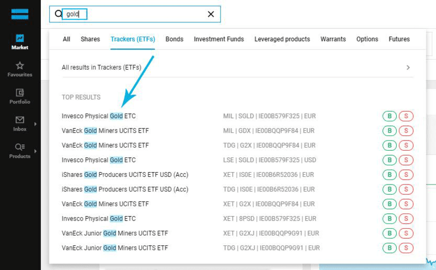Image resolution: width=436 pixels, height=270 pixels.
Task: Open Products search-list icon in sidebar
Action: click(20, 146)
